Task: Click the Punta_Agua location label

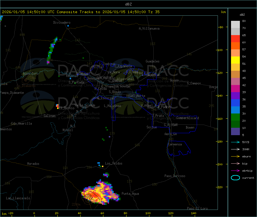Action: (130, 194)
